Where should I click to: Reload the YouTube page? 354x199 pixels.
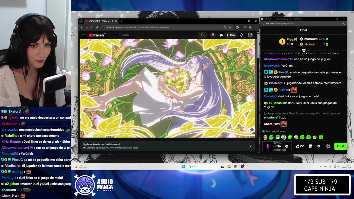(92, 27)
